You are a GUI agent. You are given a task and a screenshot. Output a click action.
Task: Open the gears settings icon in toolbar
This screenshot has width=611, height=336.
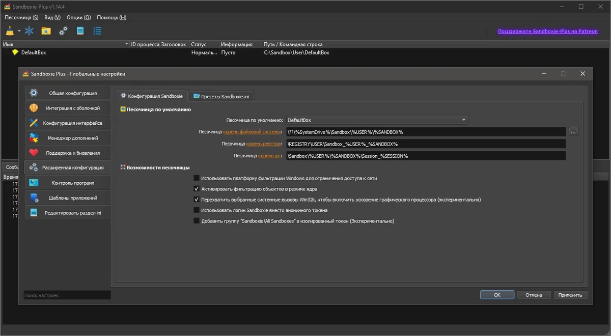63,31
